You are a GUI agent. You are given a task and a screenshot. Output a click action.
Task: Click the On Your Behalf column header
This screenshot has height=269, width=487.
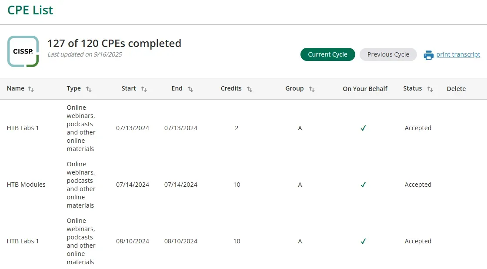pos(365,89)
